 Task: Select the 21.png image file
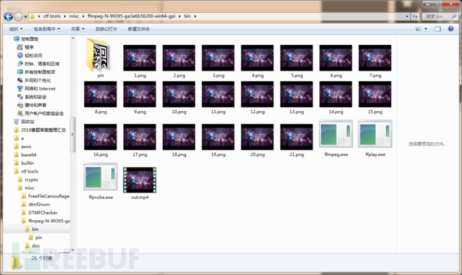pos(297,136)
